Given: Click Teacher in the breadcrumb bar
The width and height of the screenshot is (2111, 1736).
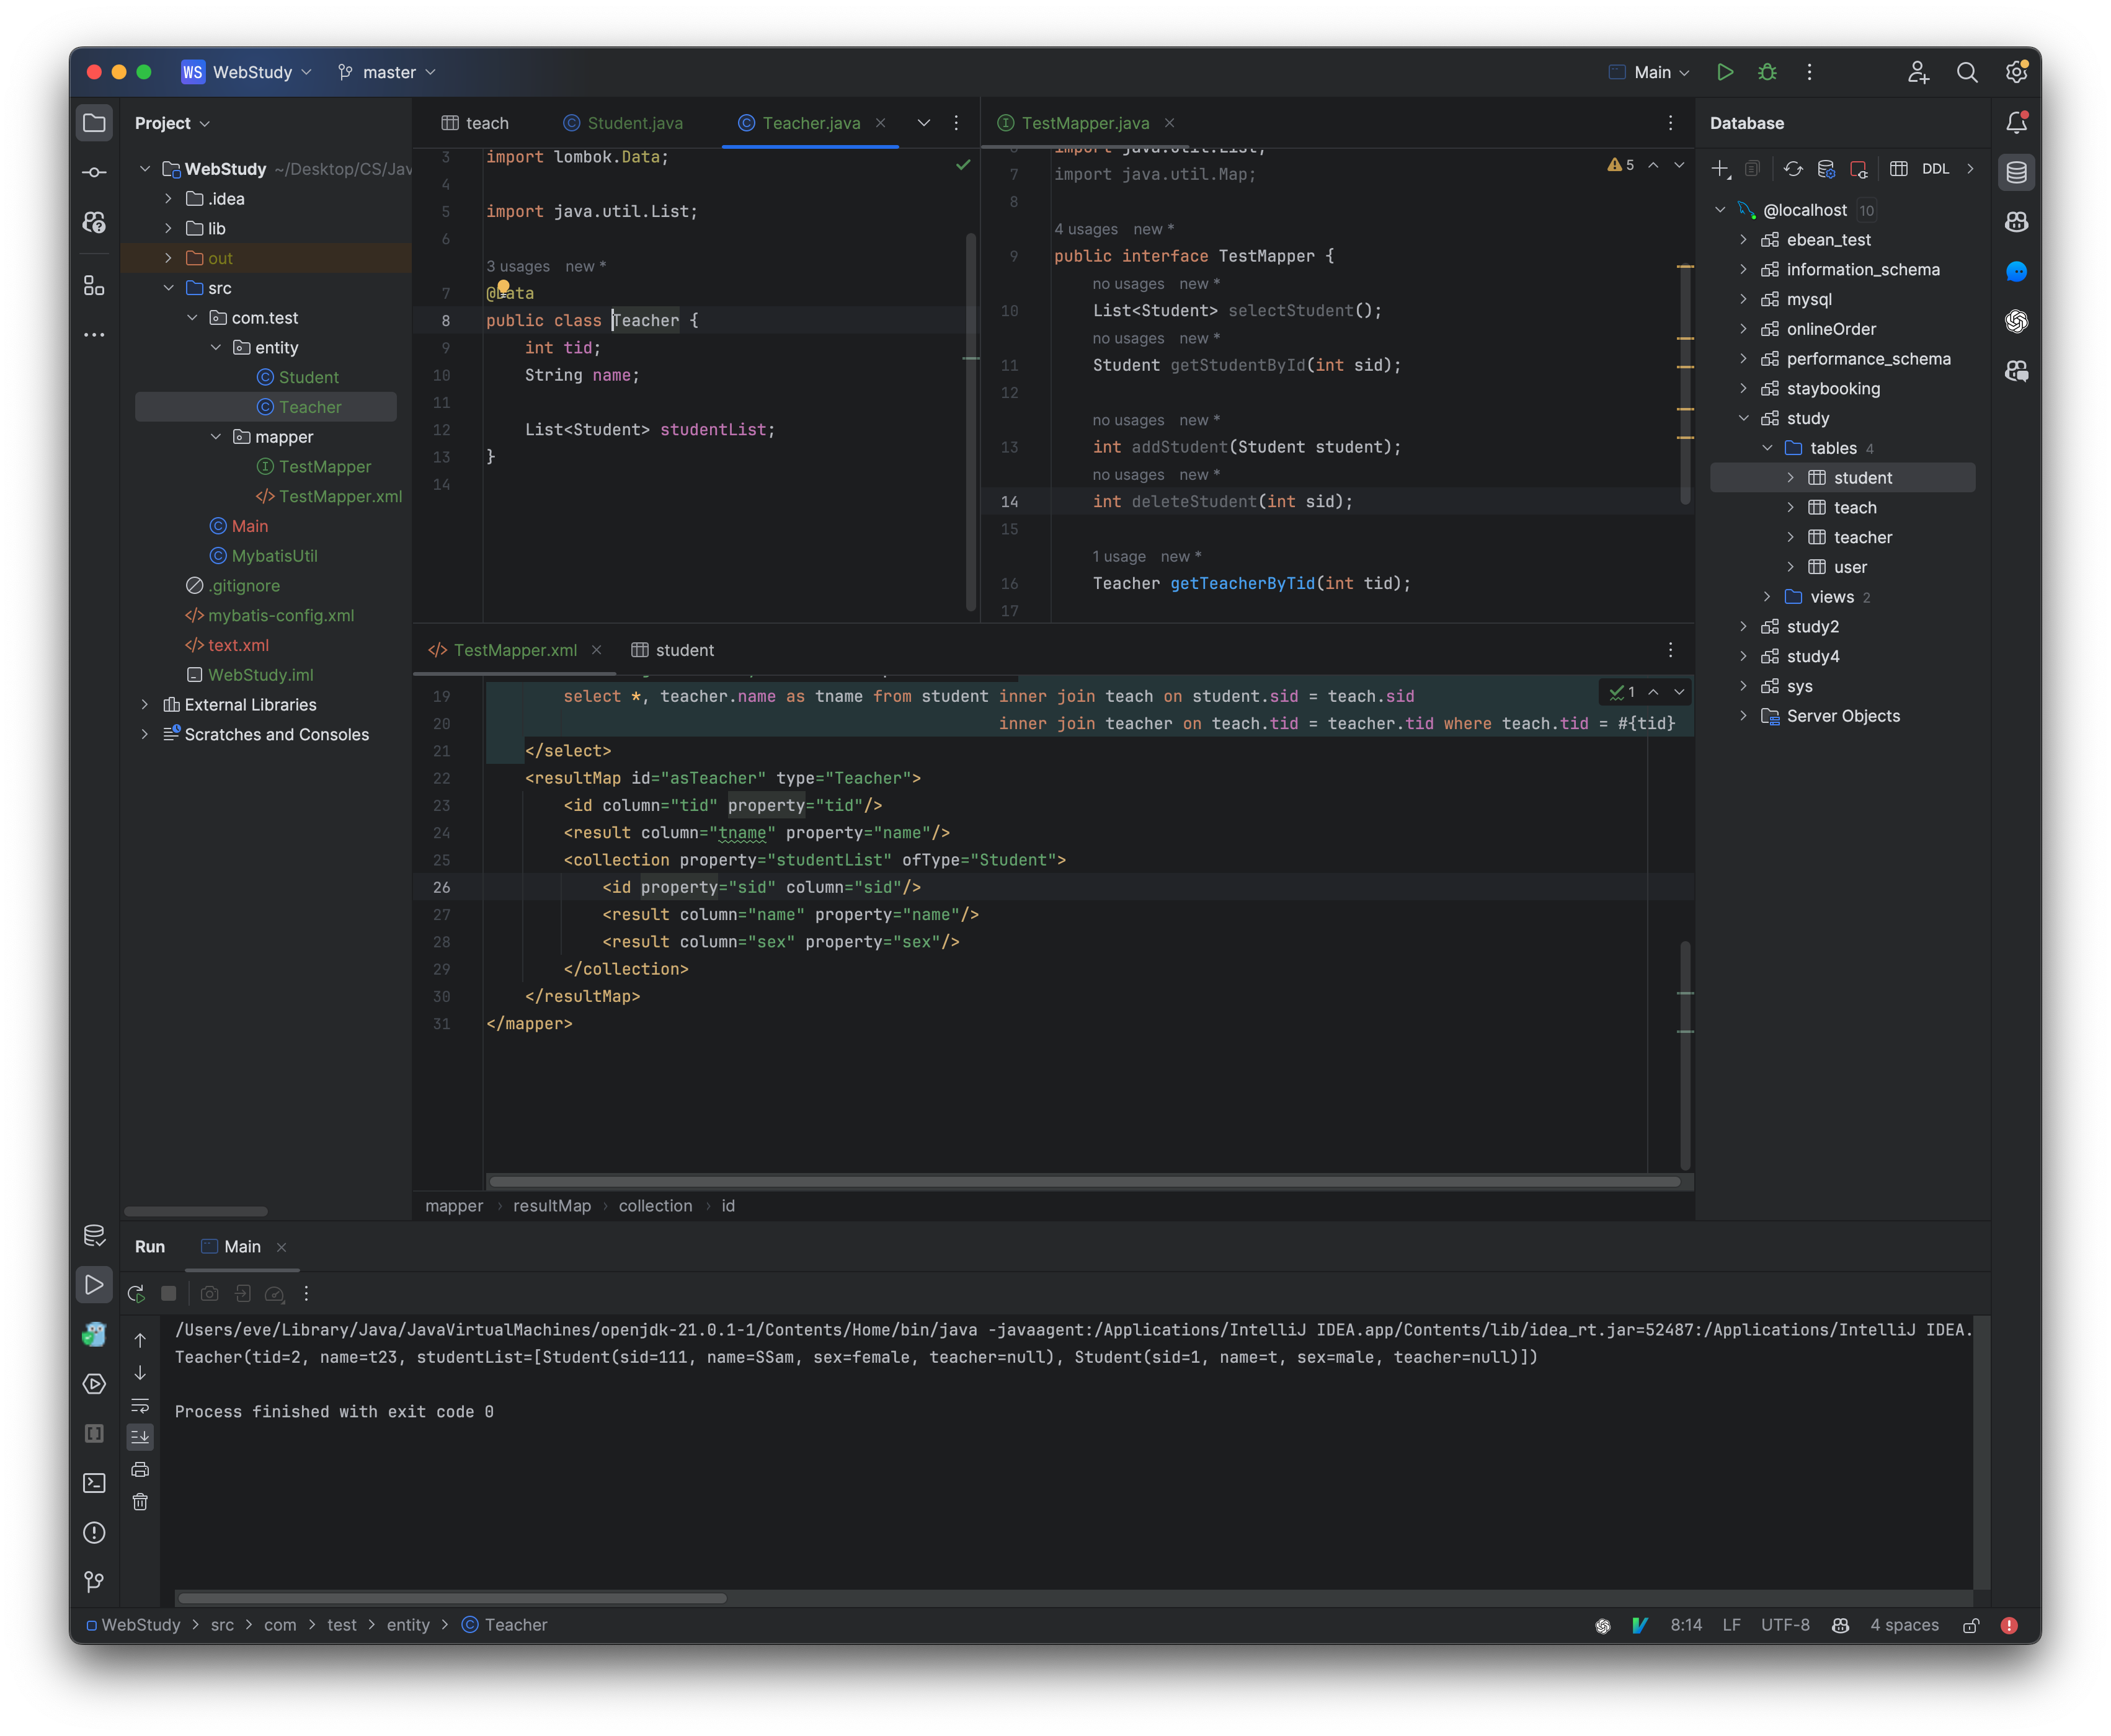Looking at the screenshot, I should [x=515, y=1624].
